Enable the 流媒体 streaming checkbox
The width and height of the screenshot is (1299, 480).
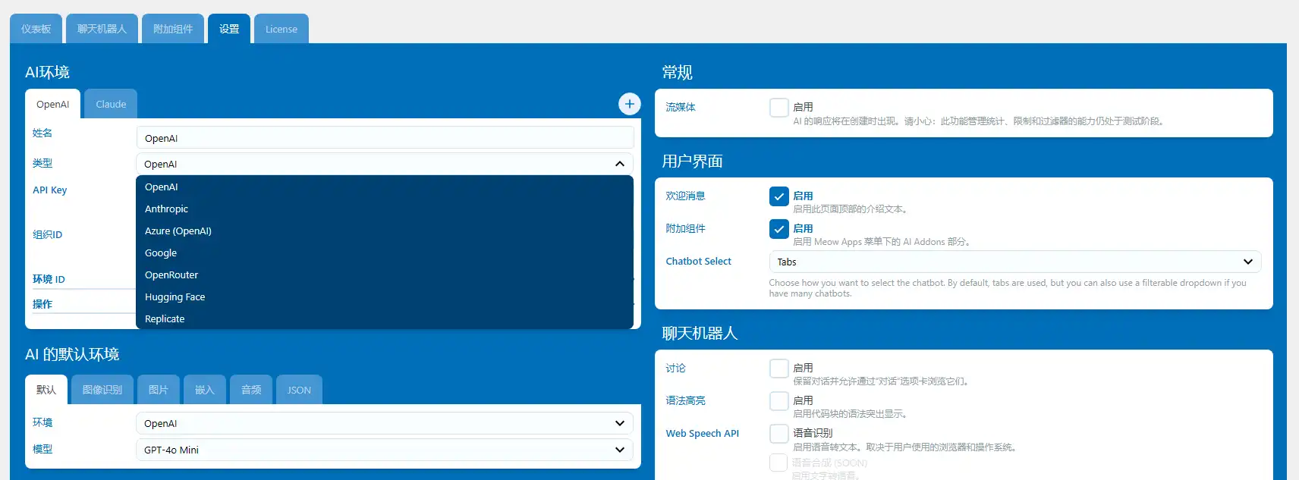(x=778, y=108)
